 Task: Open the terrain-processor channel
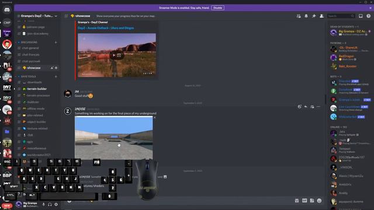click(x=37, y=95)
